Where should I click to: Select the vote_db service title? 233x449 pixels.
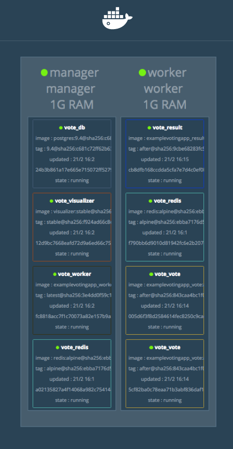(x=75, y=128)
